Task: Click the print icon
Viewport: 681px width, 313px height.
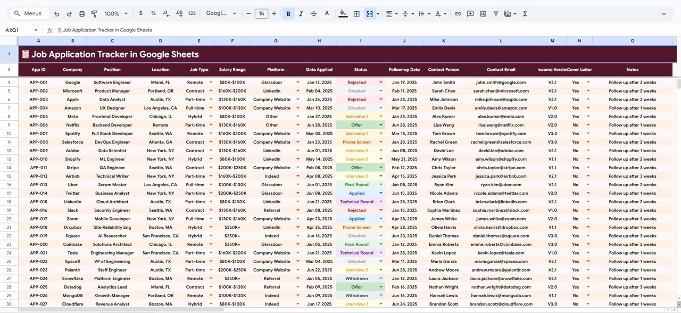Action: point(81,13)
